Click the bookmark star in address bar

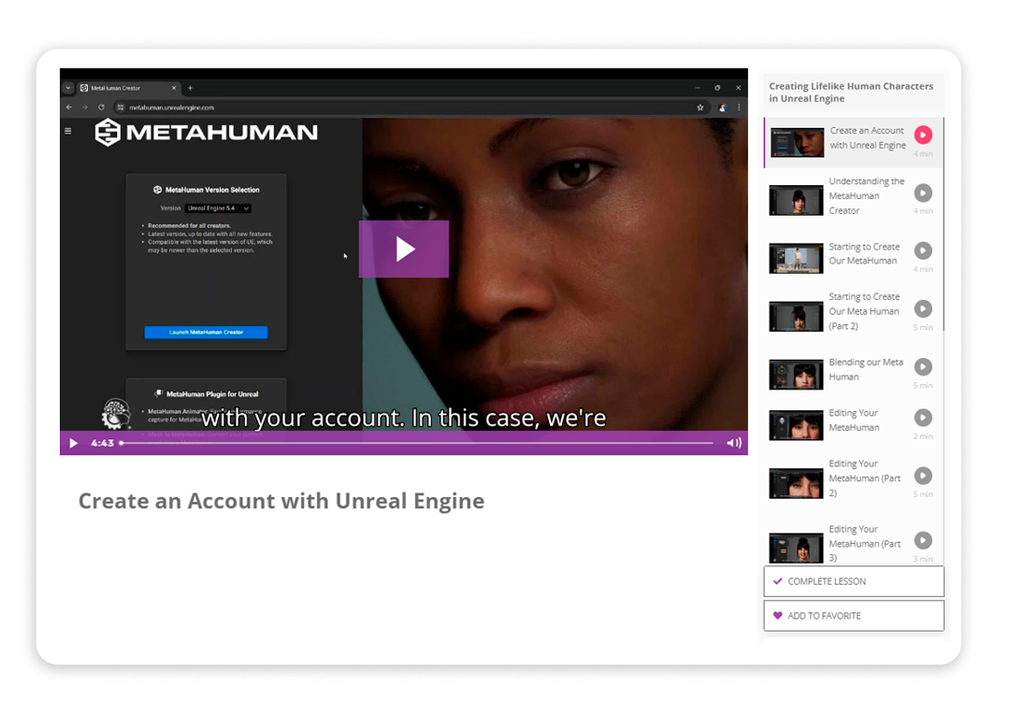click(x=700, y=107)
